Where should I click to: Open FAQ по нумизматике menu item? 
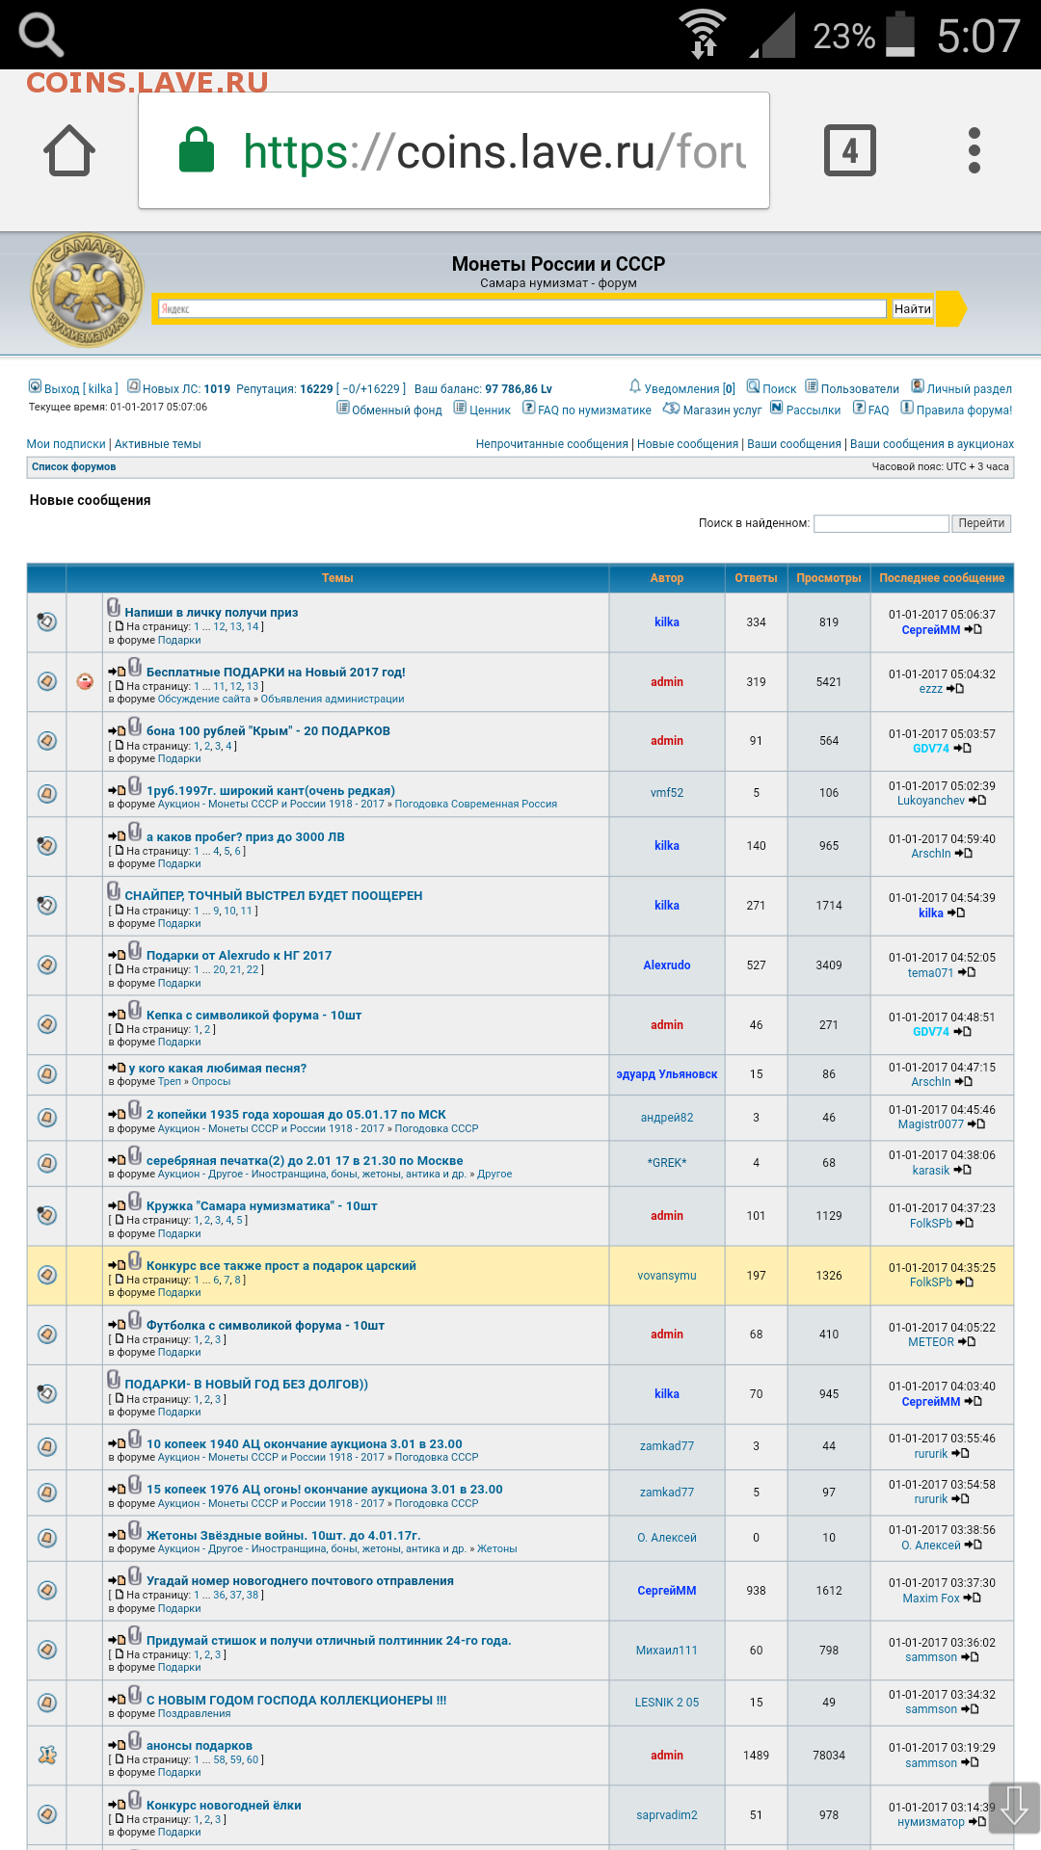[x=595, y=410]
